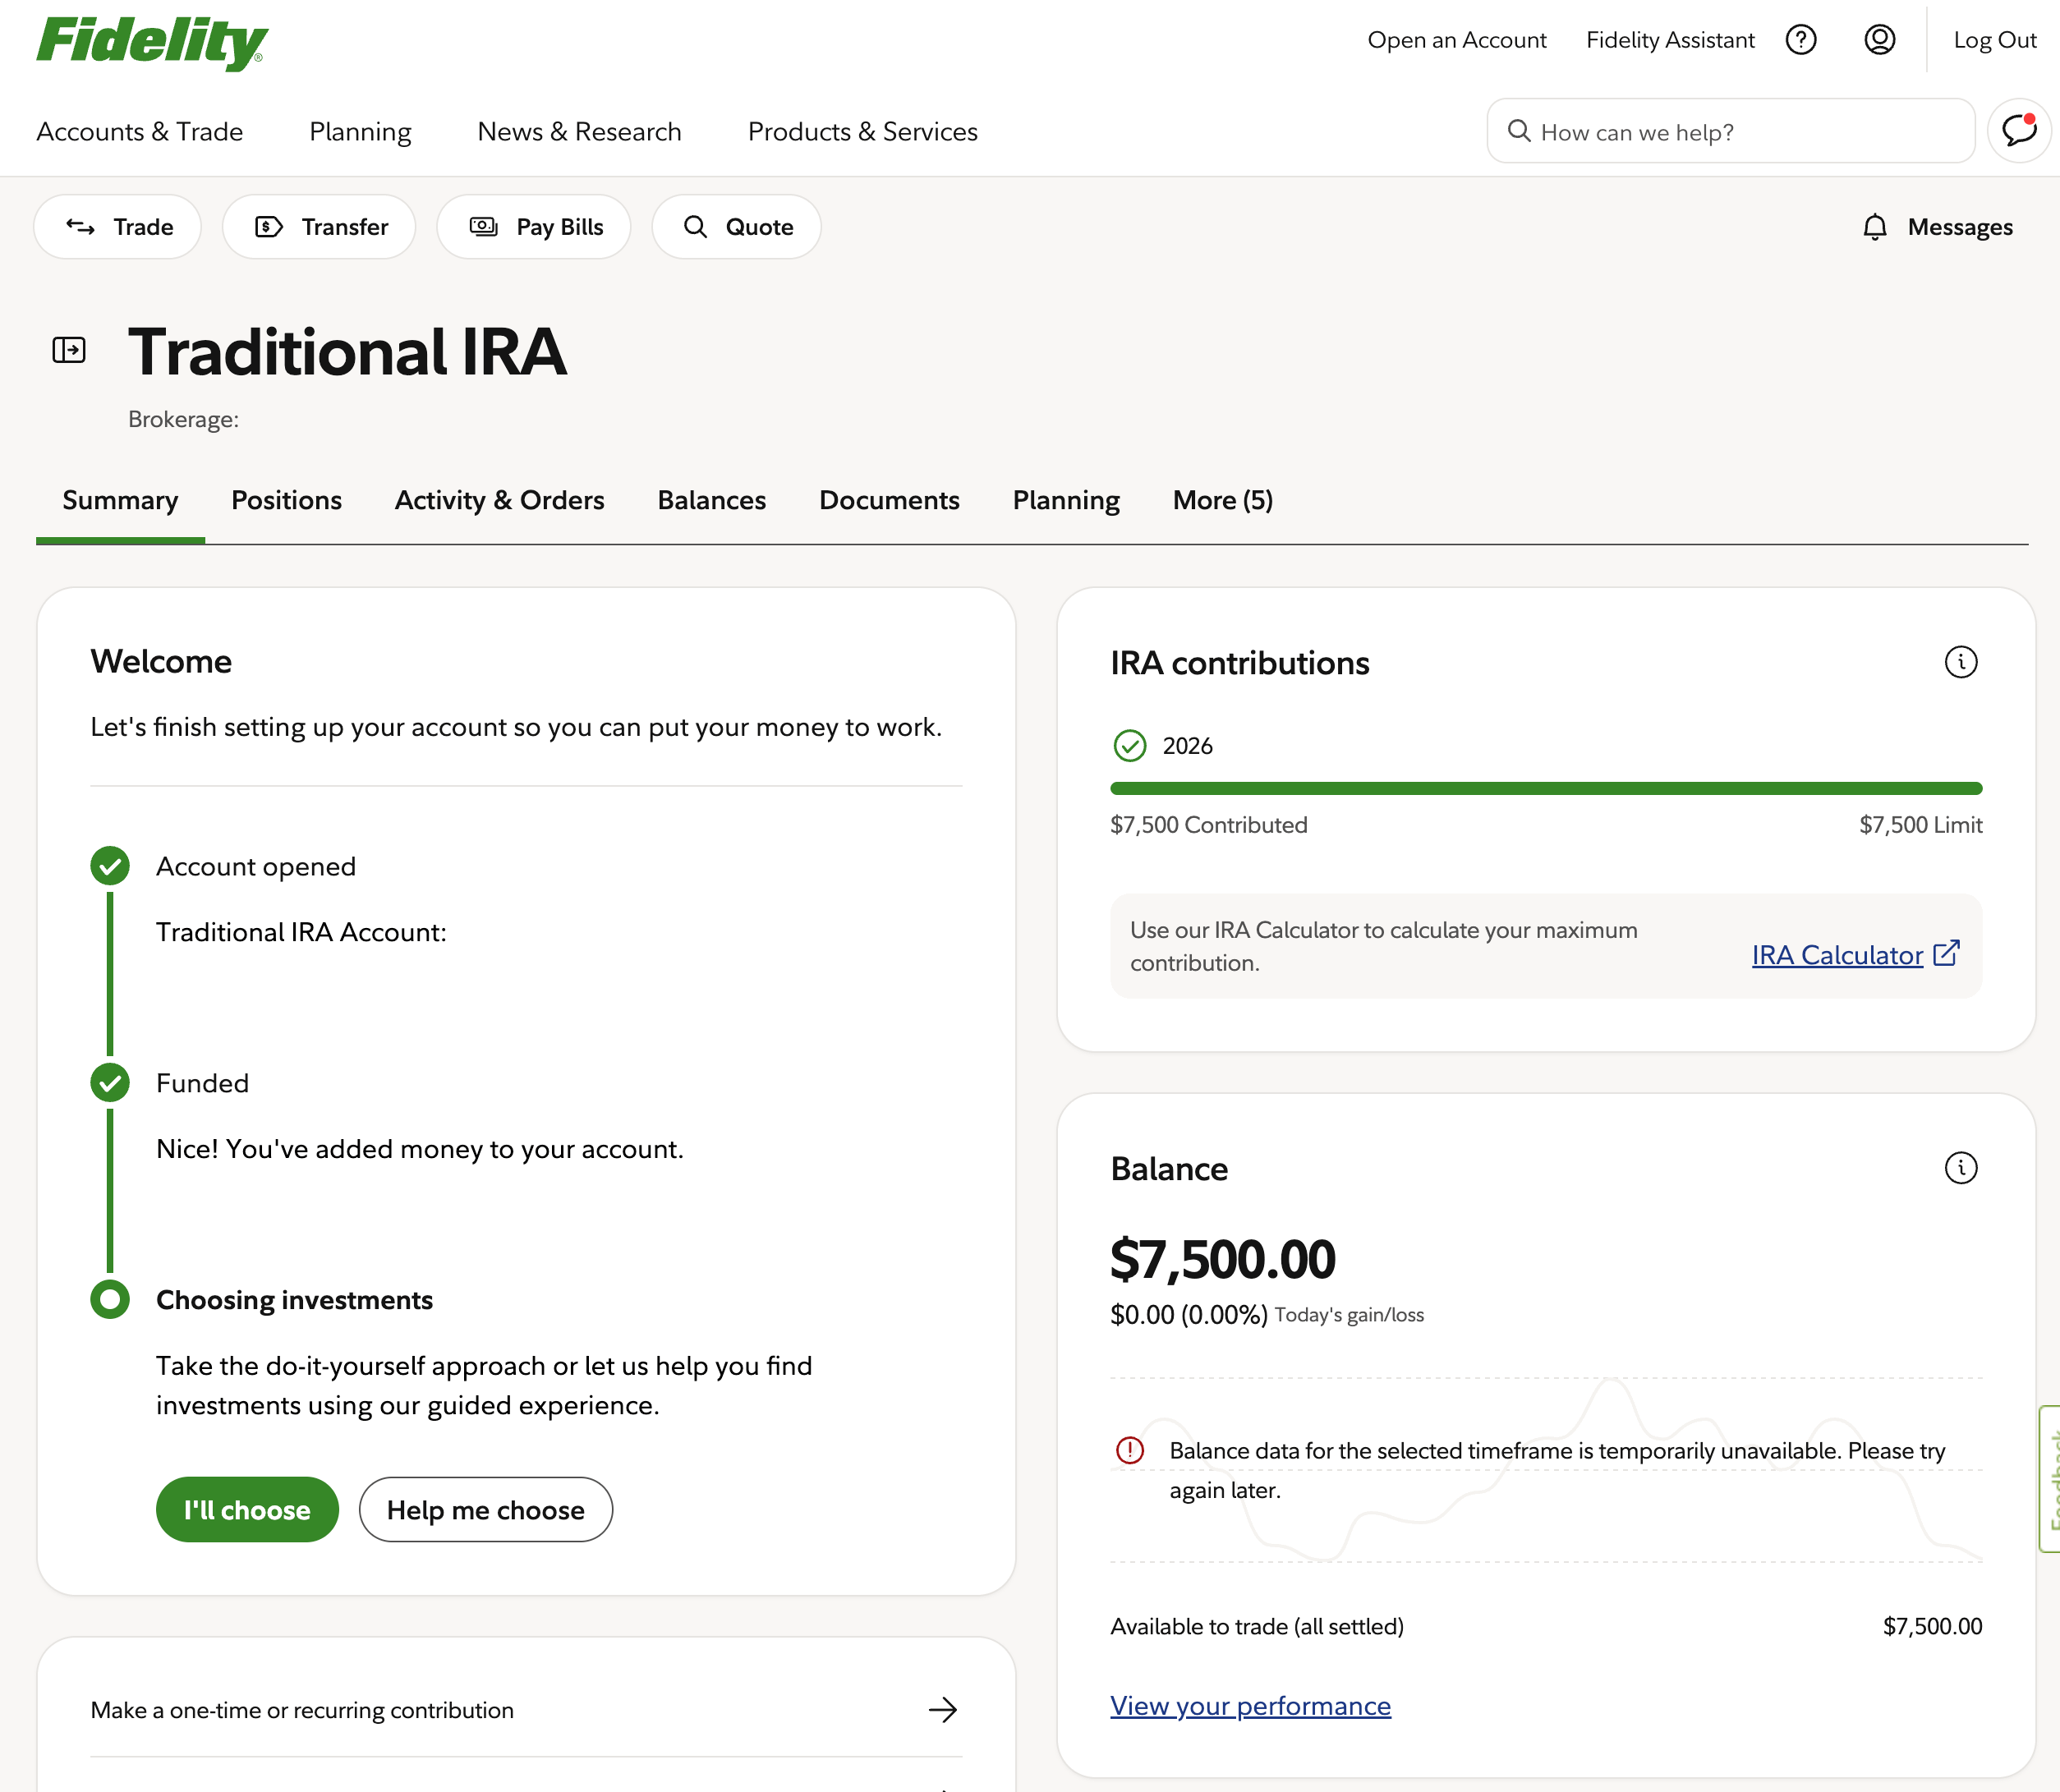Open Make a one-time or recurring contribution
Image resolution: width=2060 pixels, height=1792 pixels.
(x=526, y=1710)
